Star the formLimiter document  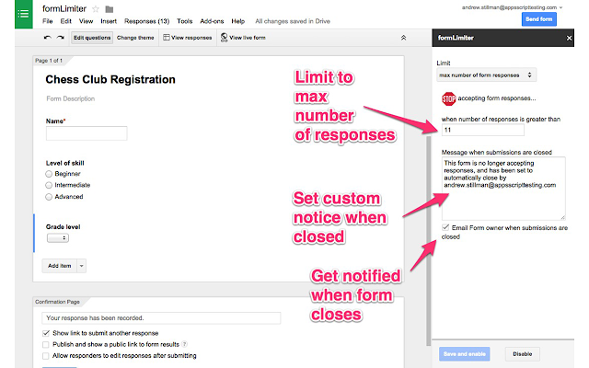[96, 9]
